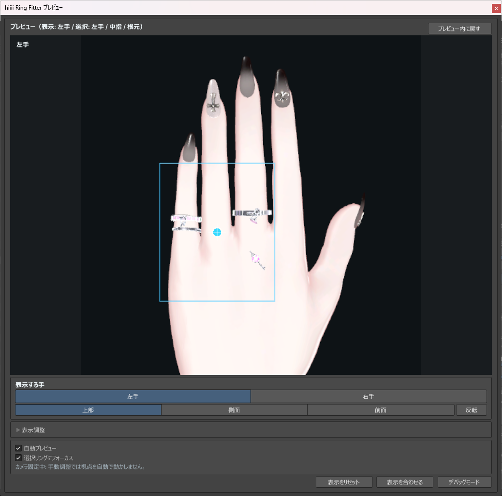Click the loose pink charm on the hand
Image resolution: width=502 pixels, height=496 pixels.
[x=257, y=260]
